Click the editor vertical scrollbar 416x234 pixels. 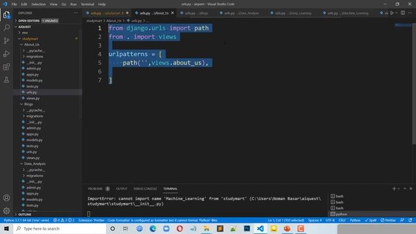[414, 84]
